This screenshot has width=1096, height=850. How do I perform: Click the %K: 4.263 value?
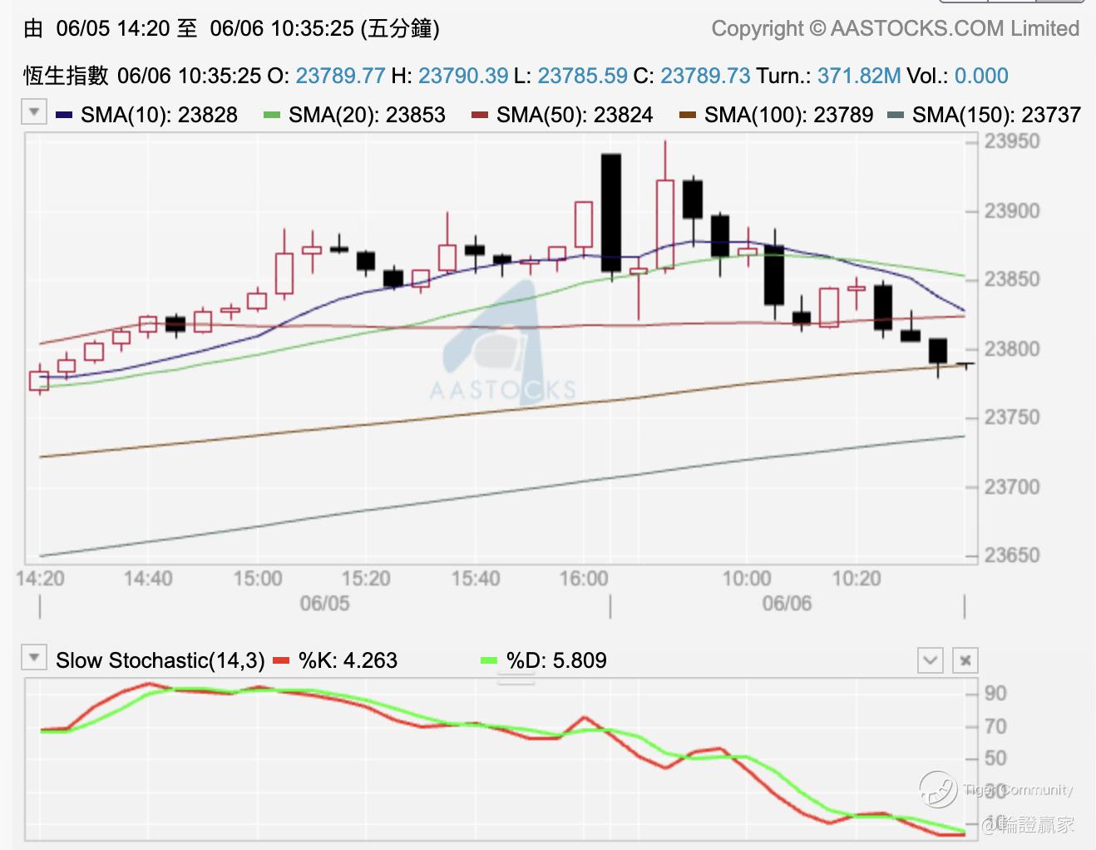pyautogui.click(x=348, y=660)
